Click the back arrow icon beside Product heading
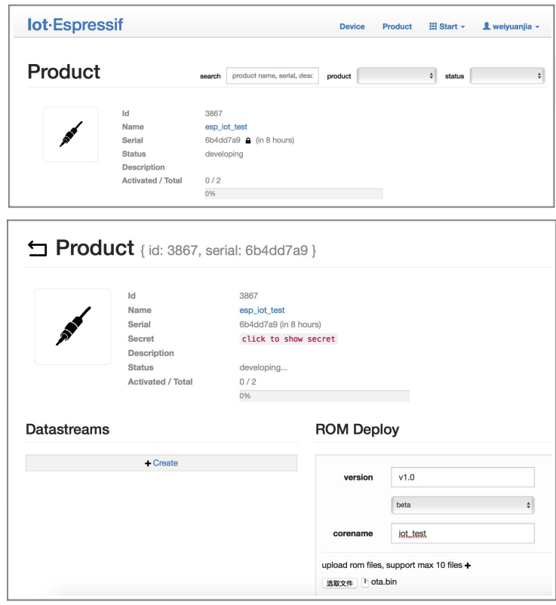The width and height of the screenshot is (556, 605). coord(37,249)
